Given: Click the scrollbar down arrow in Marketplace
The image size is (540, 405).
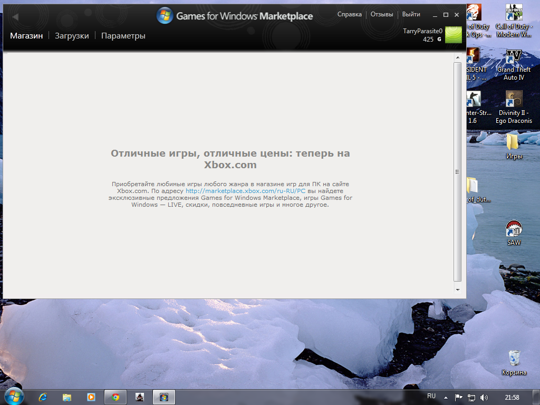Looking at the screenshot, I should click(x=457, y=290).
